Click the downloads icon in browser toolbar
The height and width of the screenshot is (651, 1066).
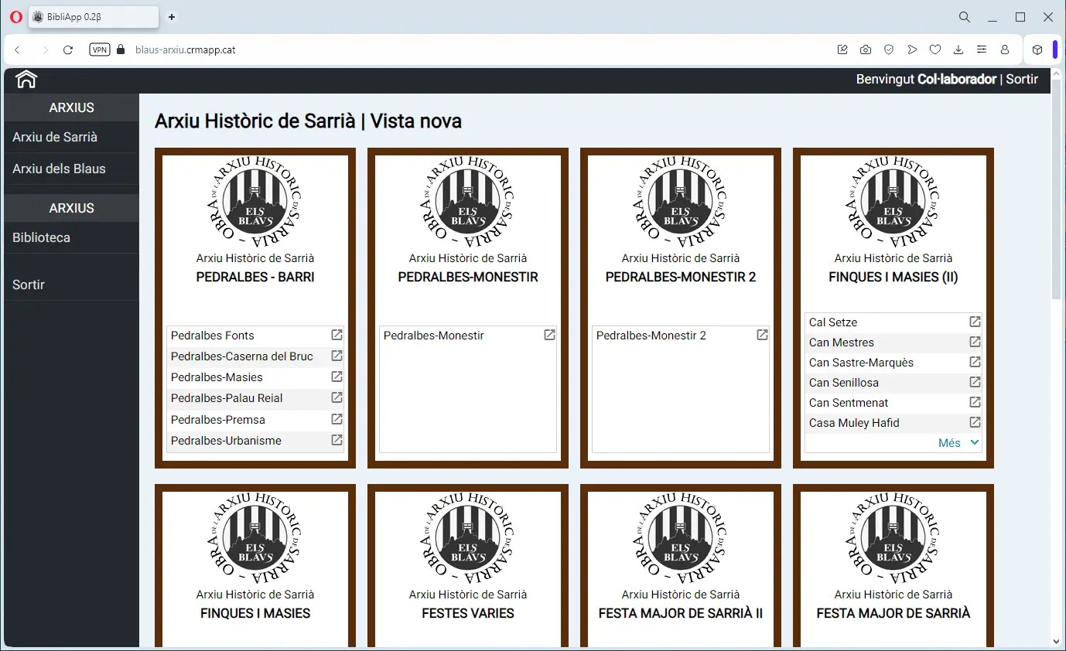[x=958, y=49]
